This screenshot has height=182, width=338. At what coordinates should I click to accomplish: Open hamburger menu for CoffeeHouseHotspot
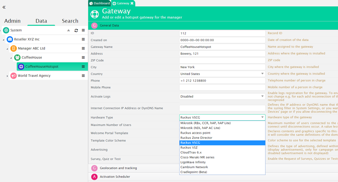[83, 67]
